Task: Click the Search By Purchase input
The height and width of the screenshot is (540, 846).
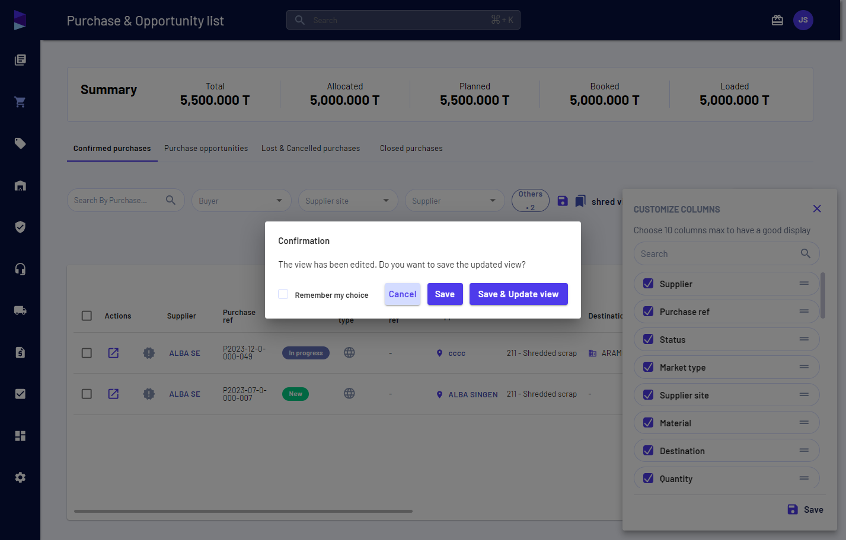Action: pos(126,200)
